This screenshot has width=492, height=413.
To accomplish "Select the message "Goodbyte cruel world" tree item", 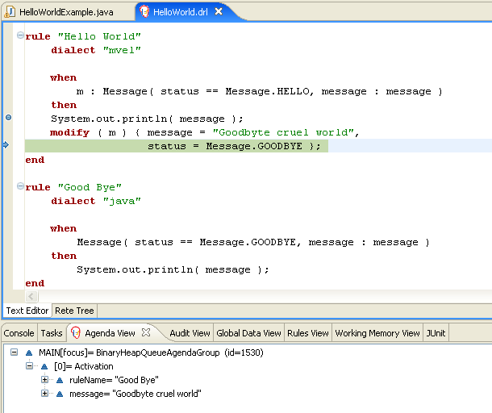I will (135, 394).
